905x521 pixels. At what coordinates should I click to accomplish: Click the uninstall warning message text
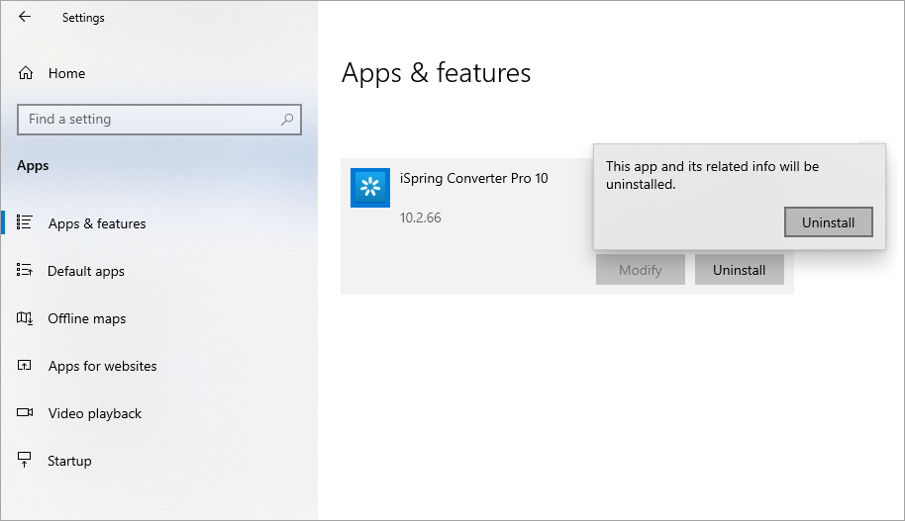(x=712, y=175)
